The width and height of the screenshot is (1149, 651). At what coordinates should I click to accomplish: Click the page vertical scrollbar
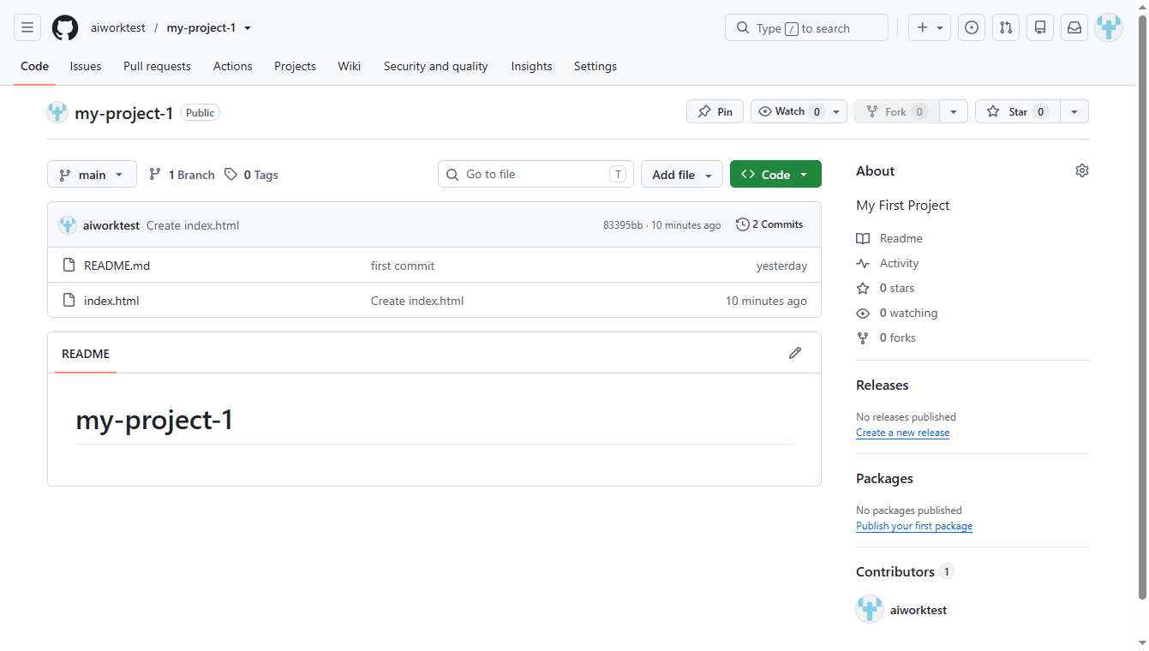pyautogui.click(x=1141, y=308)
